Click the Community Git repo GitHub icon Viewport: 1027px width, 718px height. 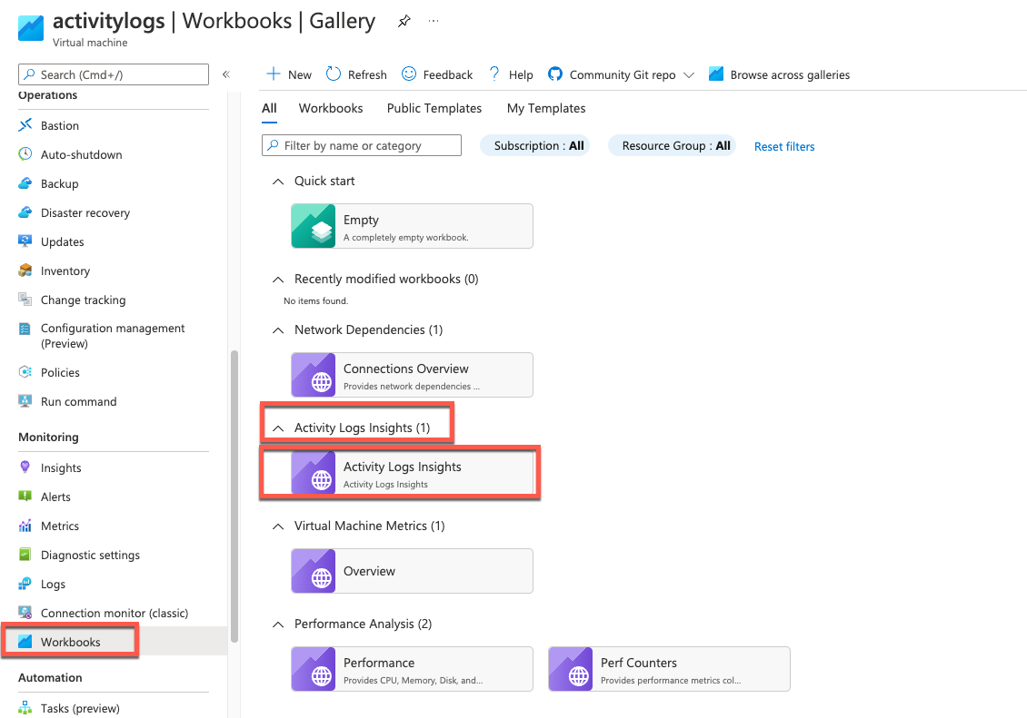point(554,74)
